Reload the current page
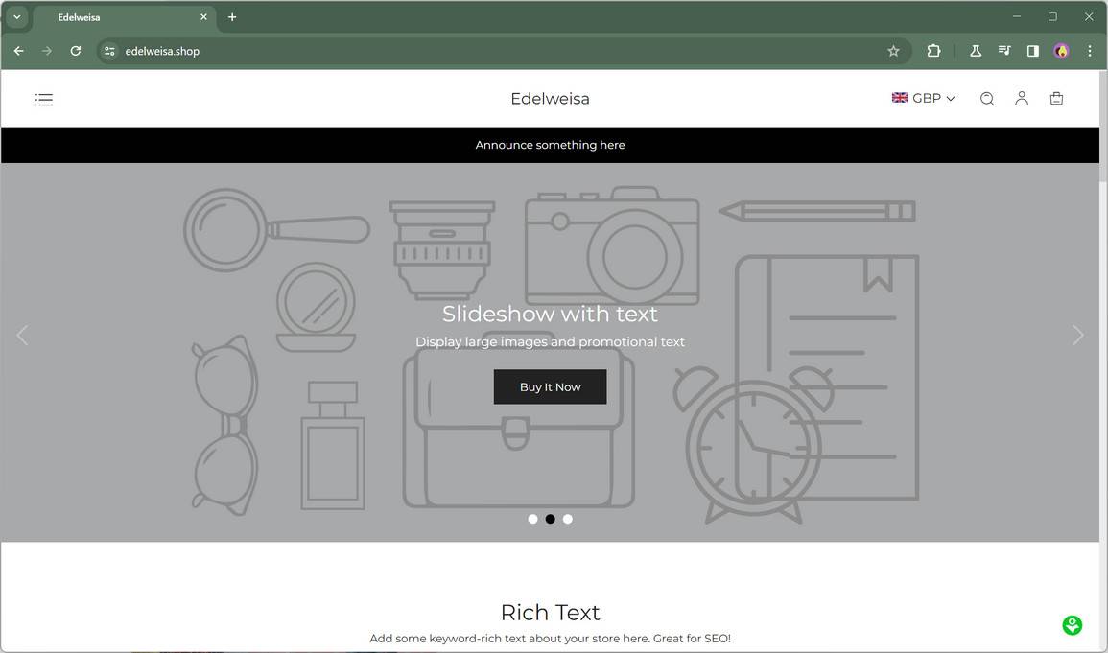 [76, 51]
